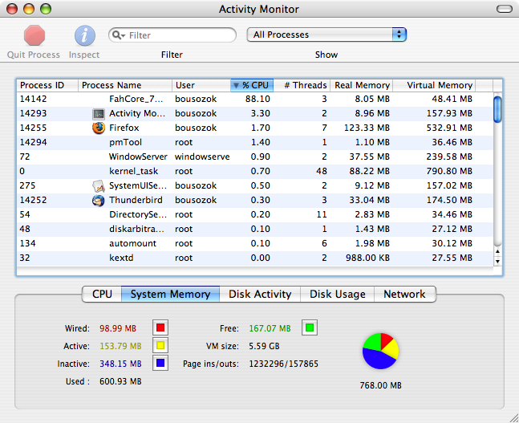This screenshot has height=423, width=519.
Task: Select the FahCore_7... process row
Action: pyautogui.click(x=254, y=99)
